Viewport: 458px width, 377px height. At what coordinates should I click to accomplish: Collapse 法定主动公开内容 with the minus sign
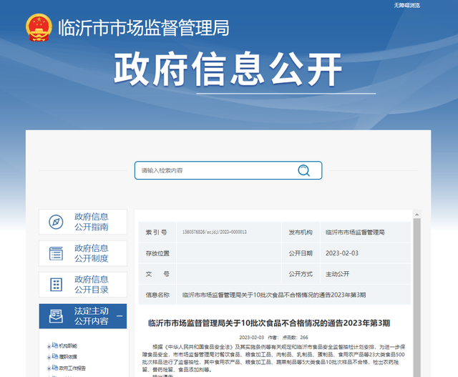pyautogui.click(x=120, y=316)
